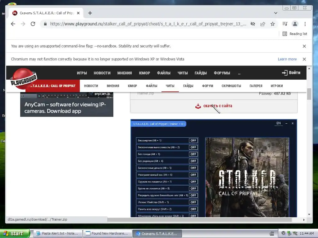
Task: Toggle Бесконечные деньги OFF switch
Action: pos(193,168)
